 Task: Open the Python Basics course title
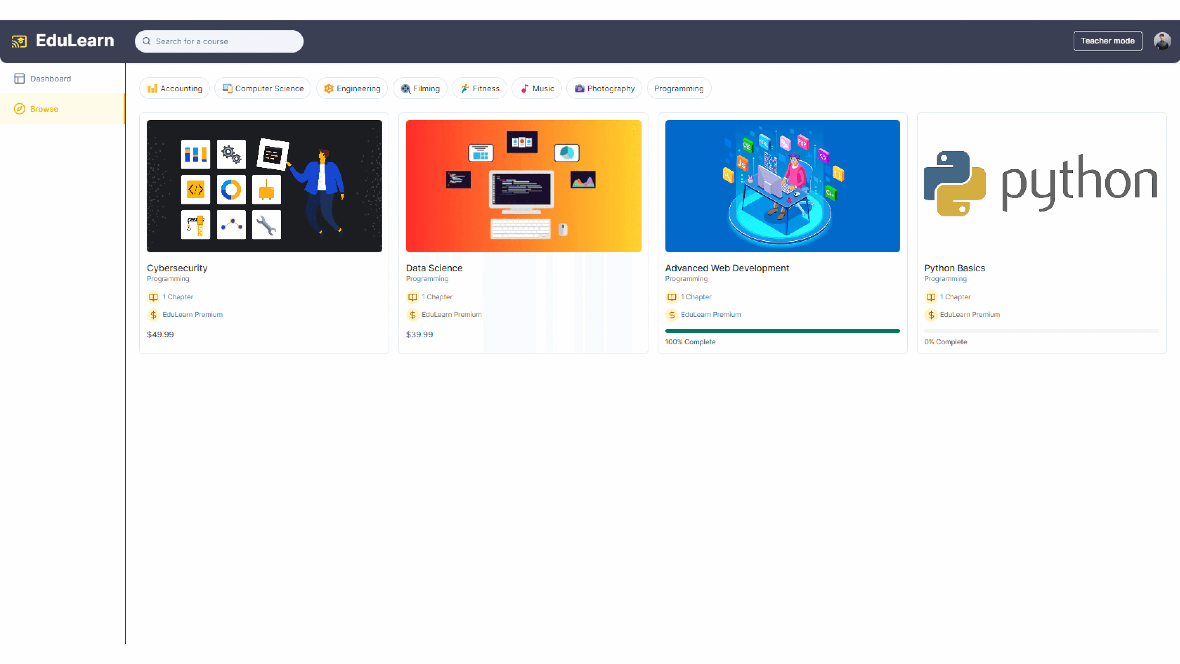[x=954, y=268]
